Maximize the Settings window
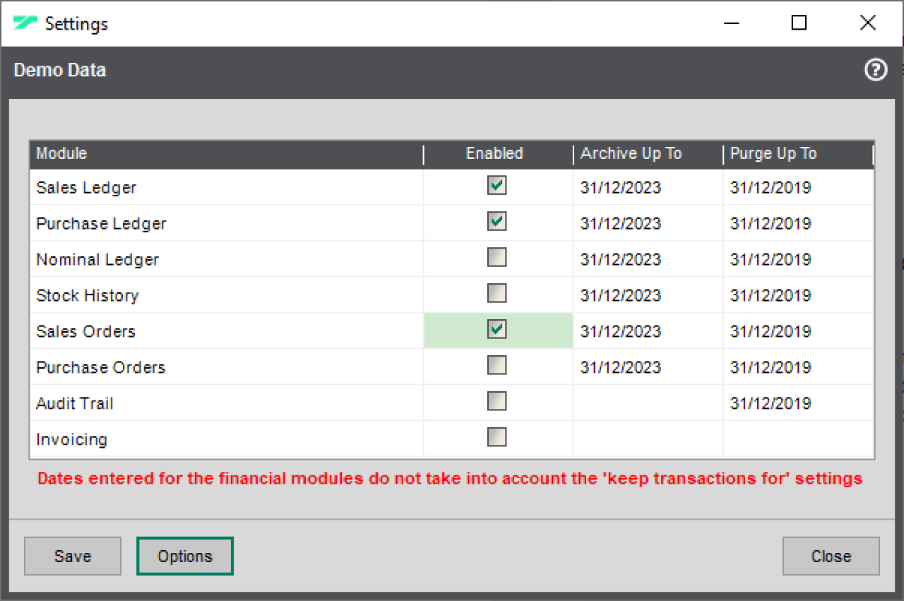904x601 pixels. click(799, 23)
